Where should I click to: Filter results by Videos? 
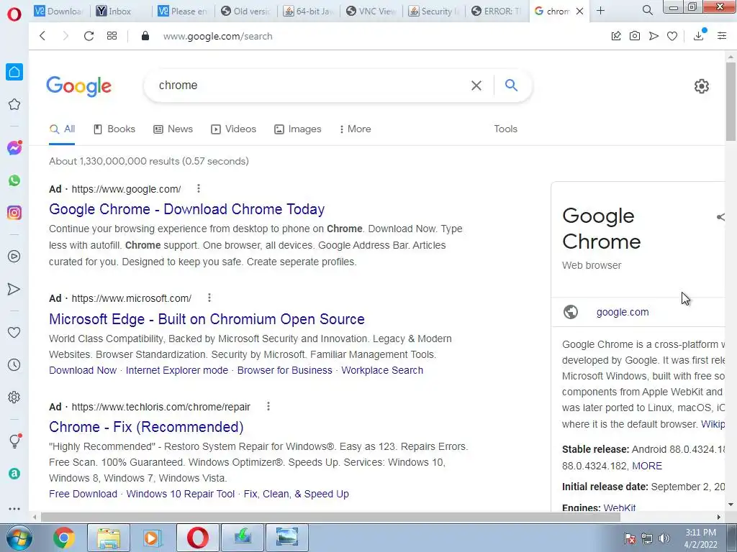(x=234, y=129)
